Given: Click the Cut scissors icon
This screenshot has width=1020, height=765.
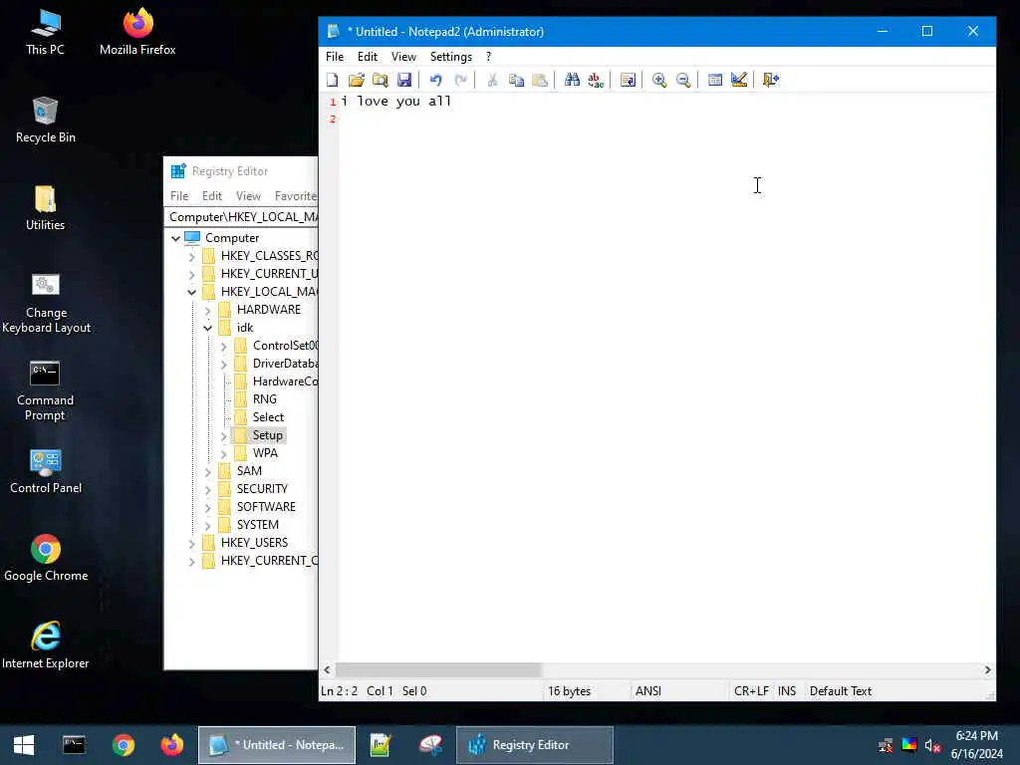Looking at the screenshot, I should [492, 80].
